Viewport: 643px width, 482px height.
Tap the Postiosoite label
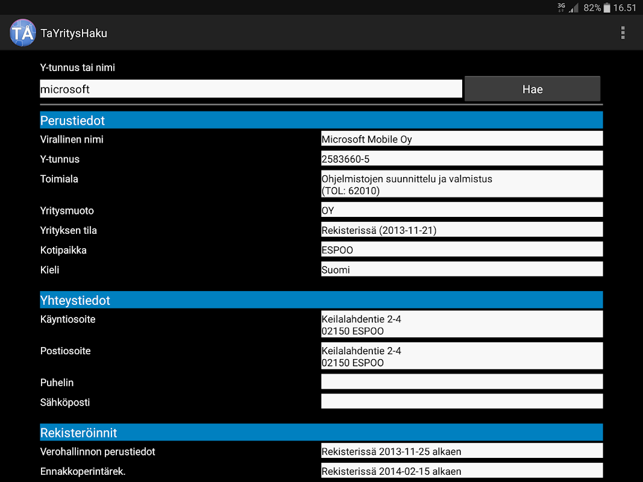click(65, 351)
